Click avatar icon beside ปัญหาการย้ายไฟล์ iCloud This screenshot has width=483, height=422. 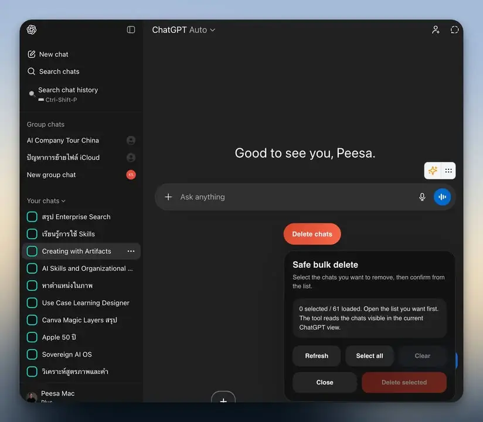tap(131, 158)
